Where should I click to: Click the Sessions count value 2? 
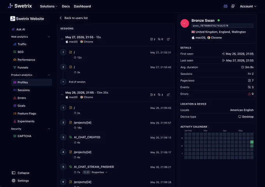click(x=253, y=74)
